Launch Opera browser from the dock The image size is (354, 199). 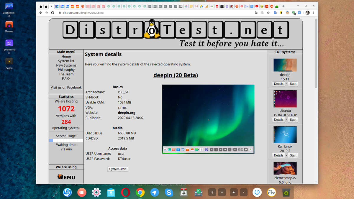point(125,193)
